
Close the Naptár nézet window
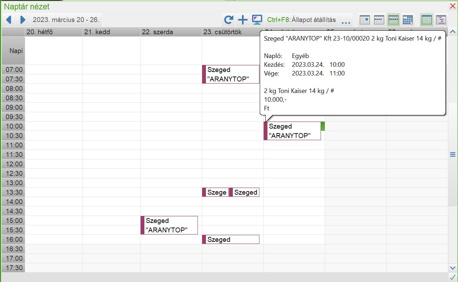(452, 6)
